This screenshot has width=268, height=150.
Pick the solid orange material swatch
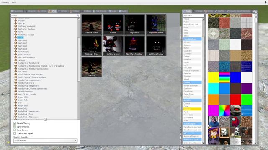(213, 100)
